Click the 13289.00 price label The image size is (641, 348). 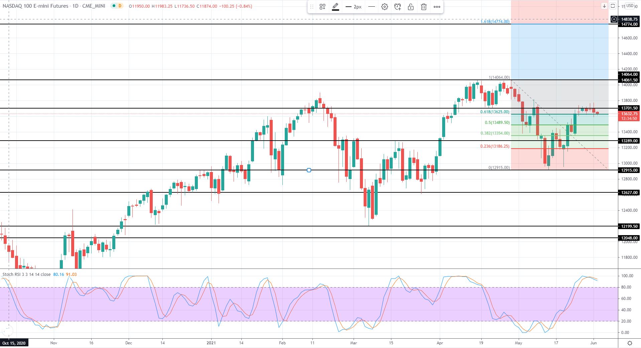click(x=629, y=141)
